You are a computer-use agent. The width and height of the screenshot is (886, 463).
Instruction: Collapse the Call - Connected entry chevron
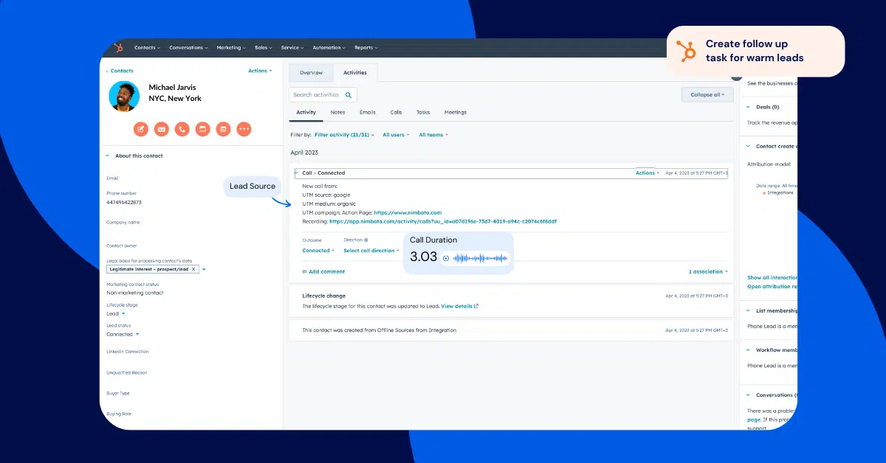(x=296, y=173)
